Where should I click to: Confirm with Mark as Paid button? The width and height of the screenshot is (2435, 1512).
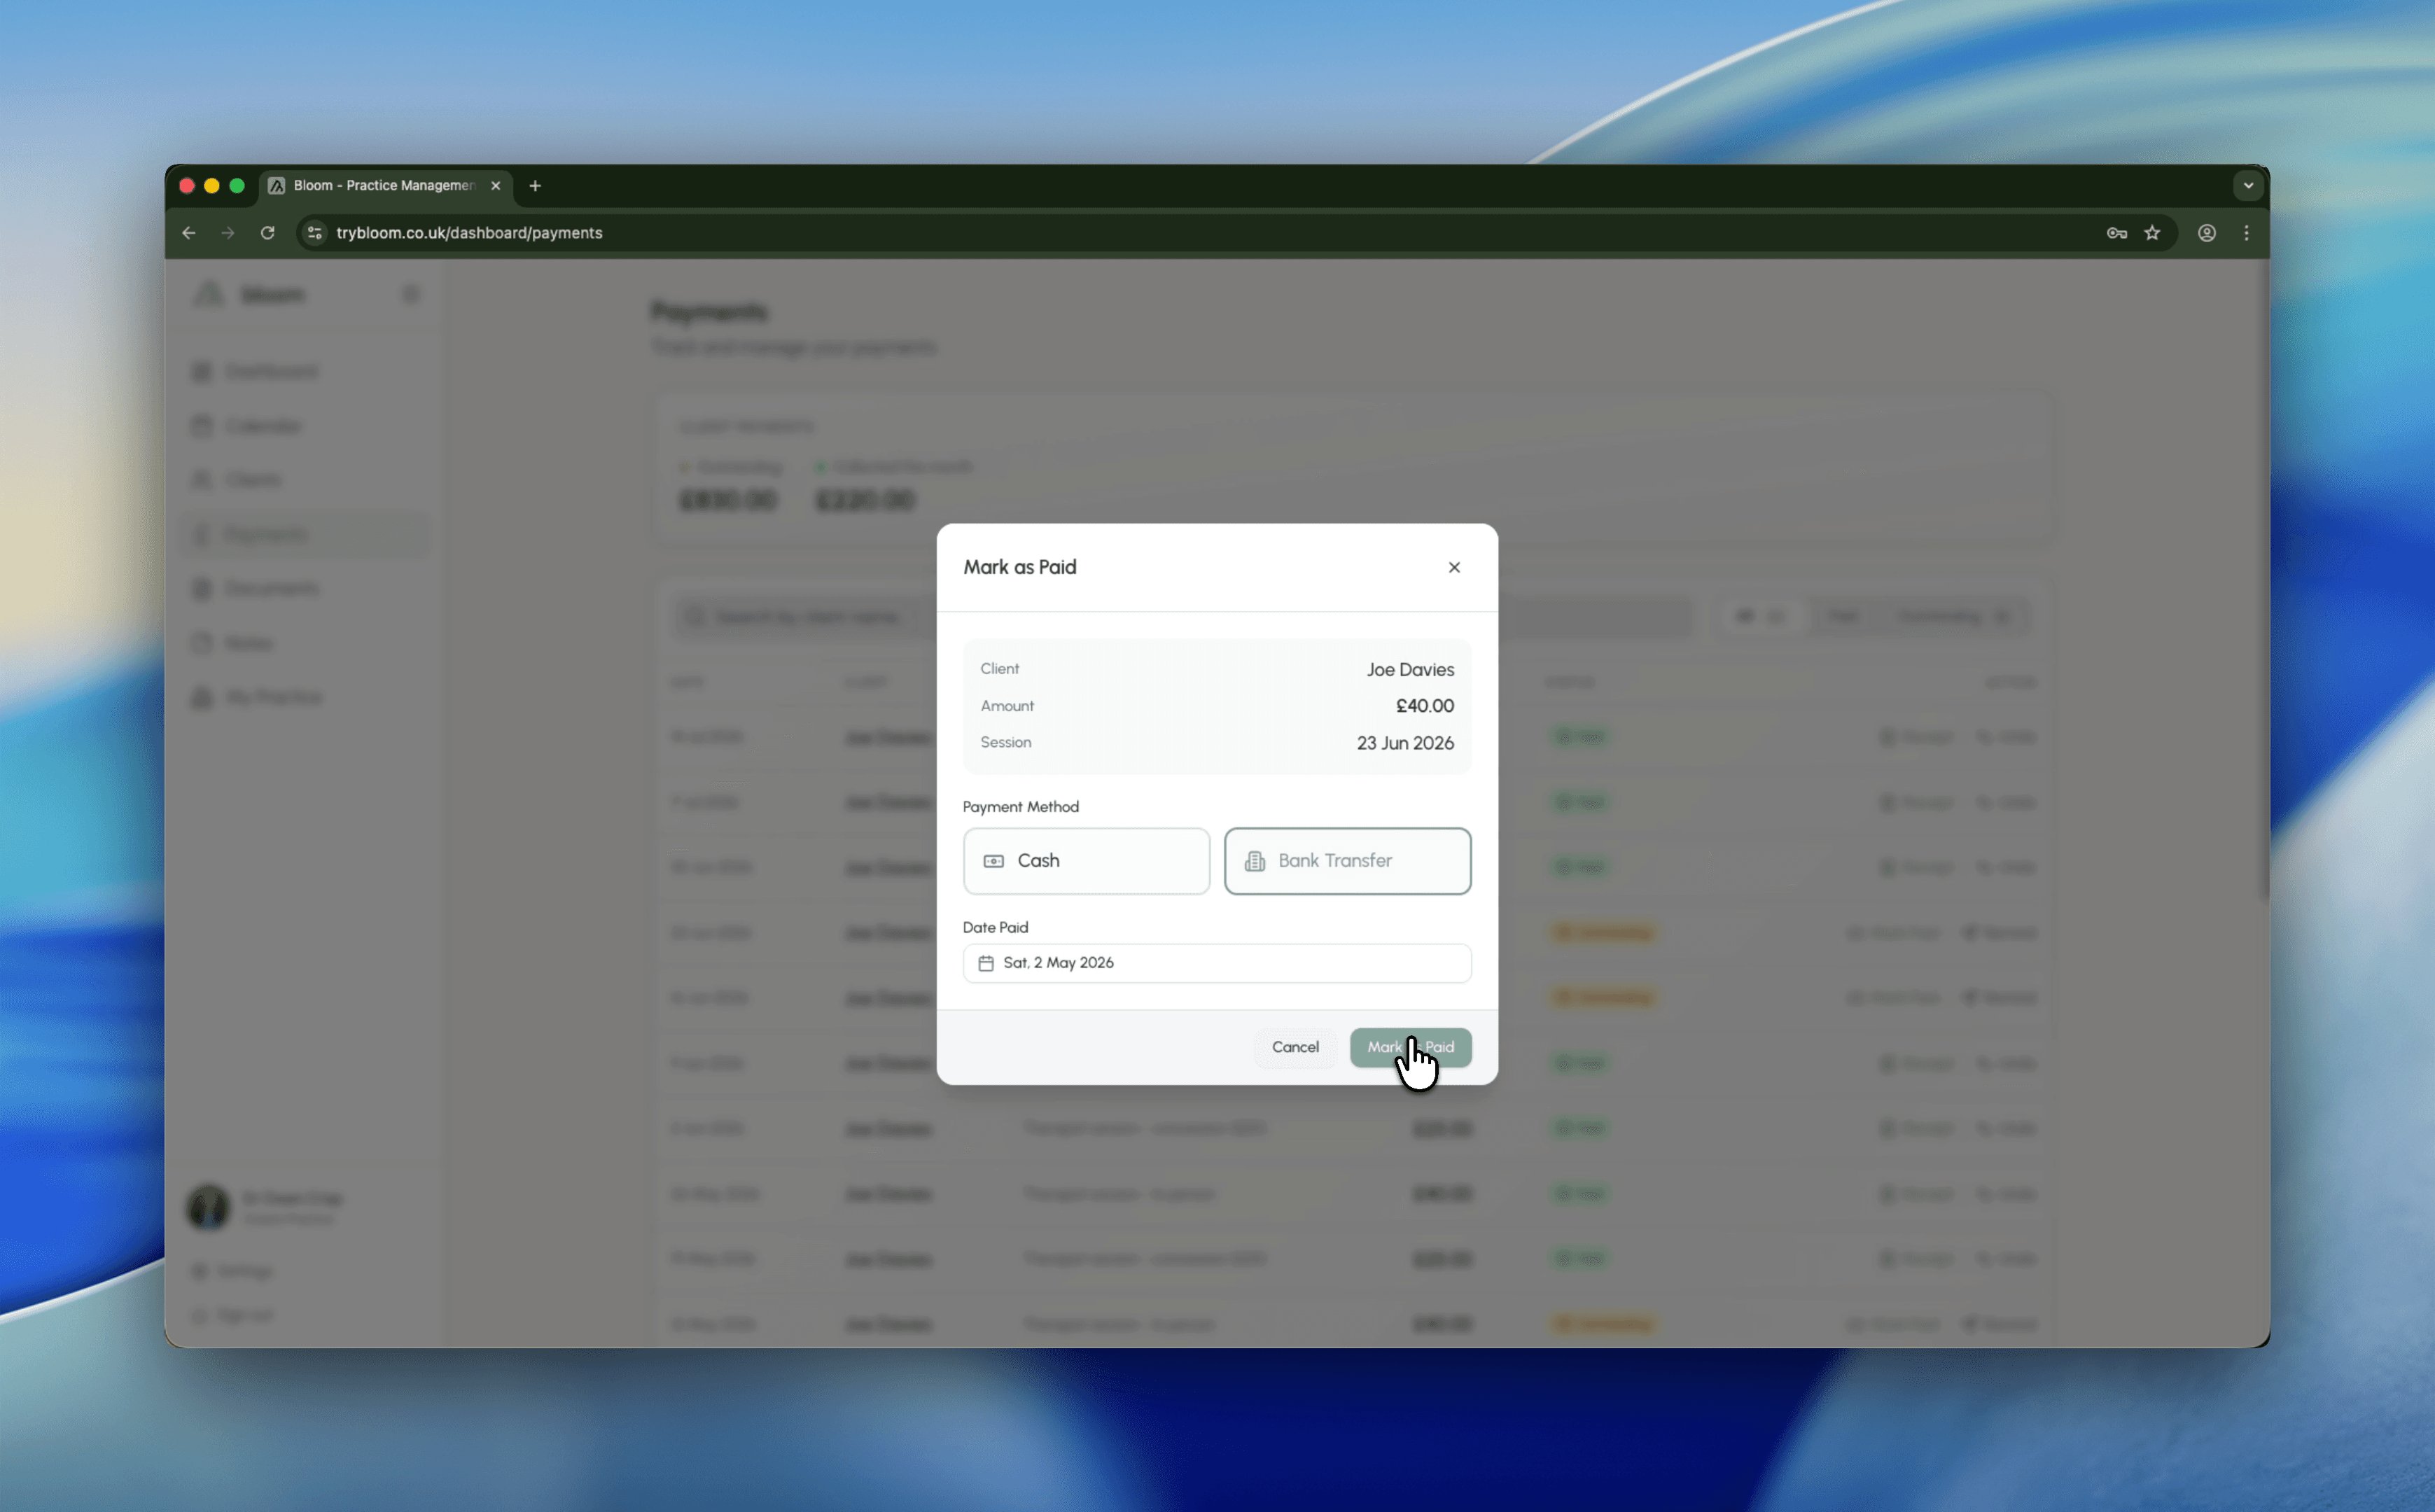(x=1410, y=1047)
